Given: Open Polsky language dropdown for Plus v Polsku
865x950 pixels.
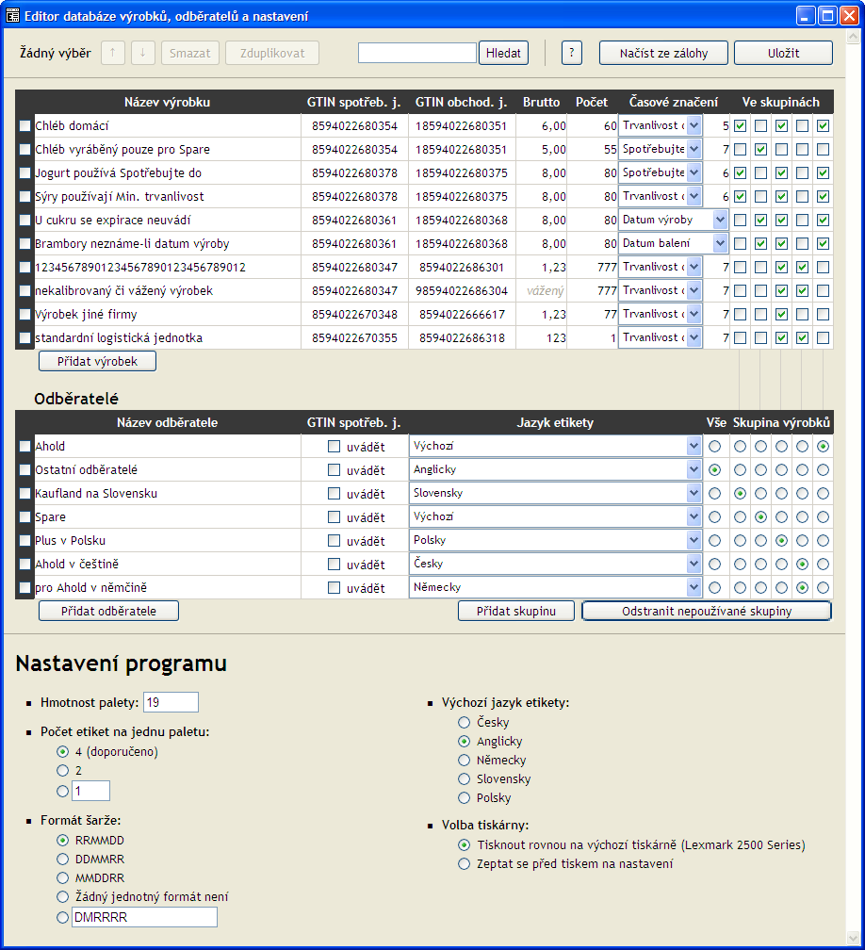Looking at the screenshot, I should (556, 540).
